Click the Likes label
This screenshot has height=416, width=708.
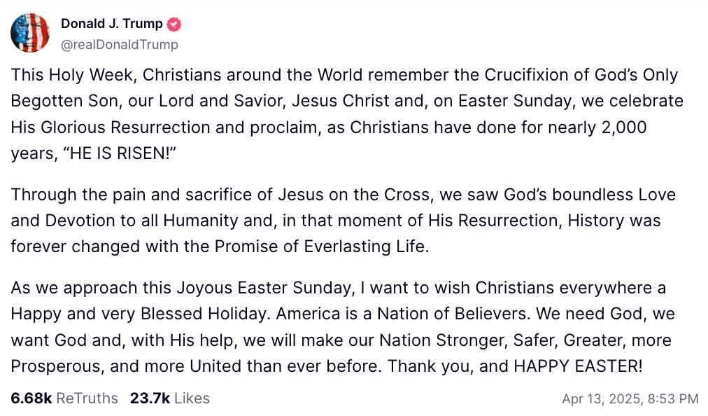192,398
